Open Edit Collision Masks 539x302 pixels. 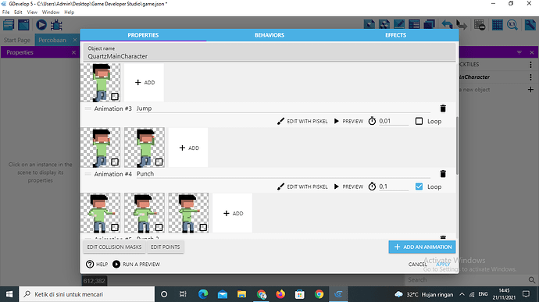coord(114,247)
